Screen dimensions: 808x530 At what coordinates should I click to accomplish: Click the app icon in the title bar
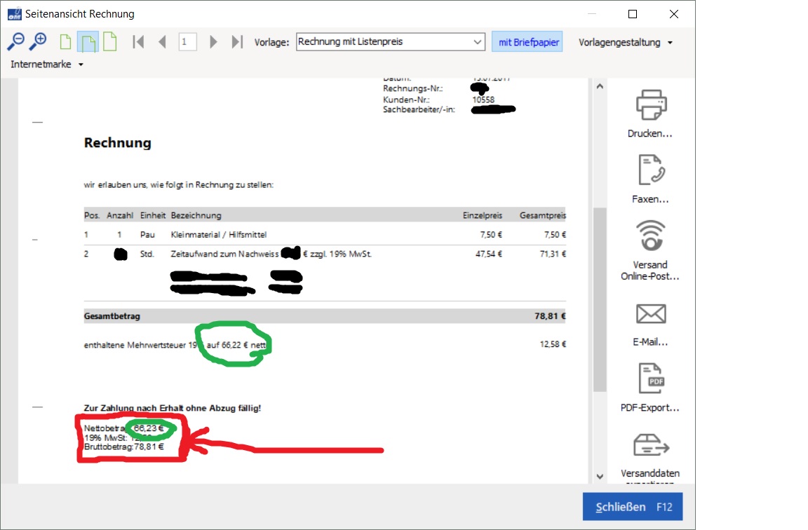pyautogui.click(x=15, y=14)
